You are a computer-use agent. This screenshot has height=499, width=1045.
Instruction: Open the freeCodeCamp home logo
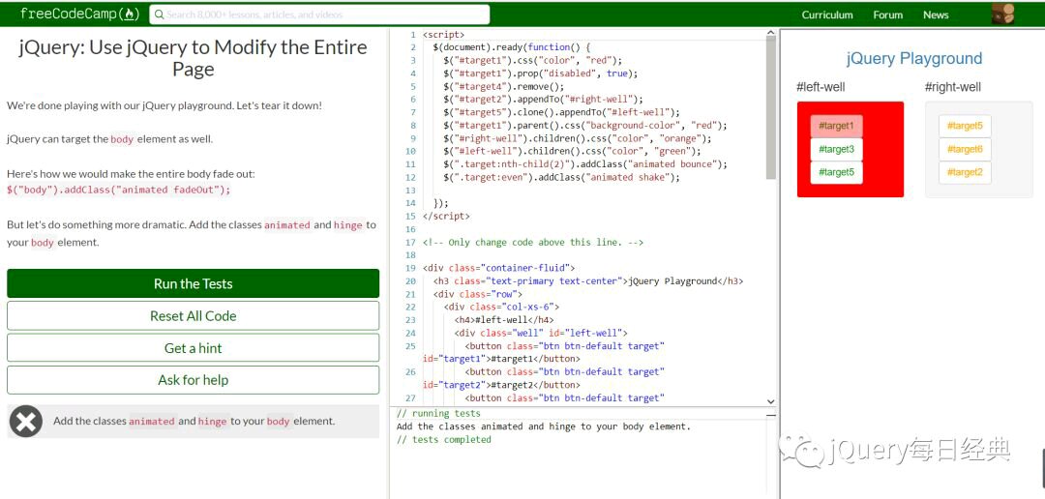pos(79,14)
